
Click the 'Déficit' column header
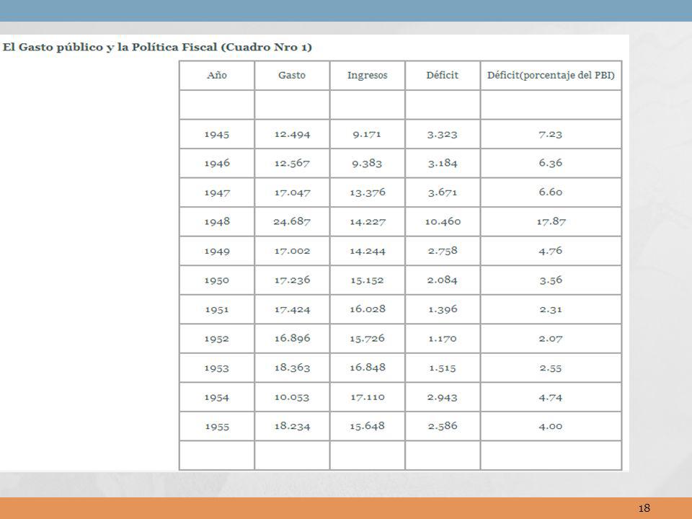[x=442, y=75]
